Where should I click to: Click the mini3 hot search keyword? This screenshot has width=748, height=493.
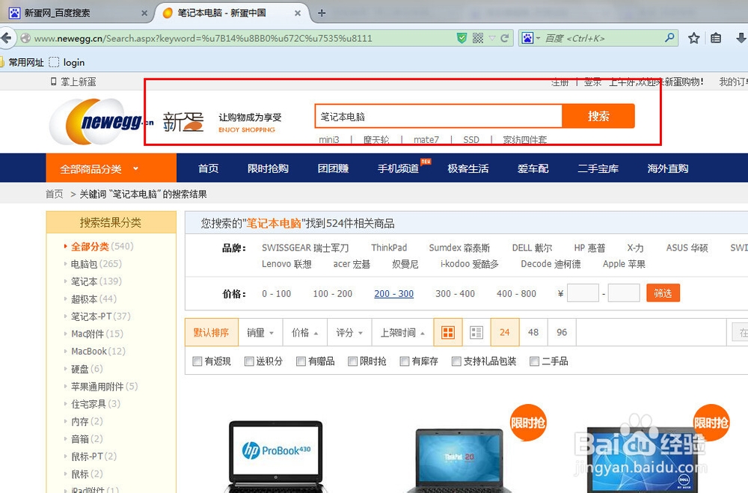[329, 140]
